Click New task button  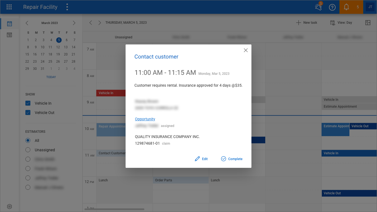(x=307, y=23)
